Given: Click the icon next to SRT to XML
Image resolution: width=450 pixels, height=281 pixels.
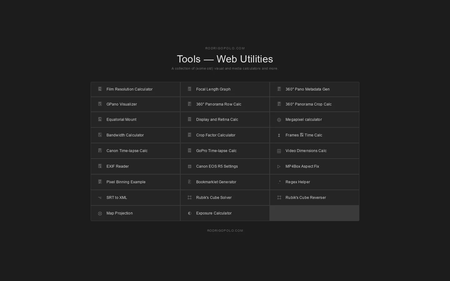Looking at the screenshot, I should 100,198.
